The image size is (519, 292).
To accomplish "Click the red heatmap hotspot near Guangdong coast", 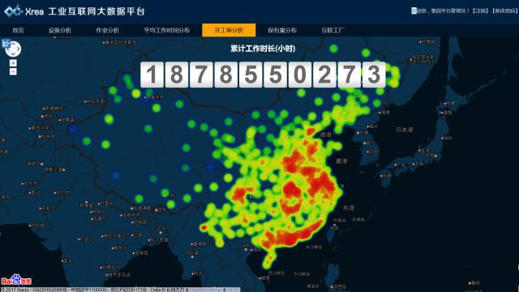I will [287, 239].
